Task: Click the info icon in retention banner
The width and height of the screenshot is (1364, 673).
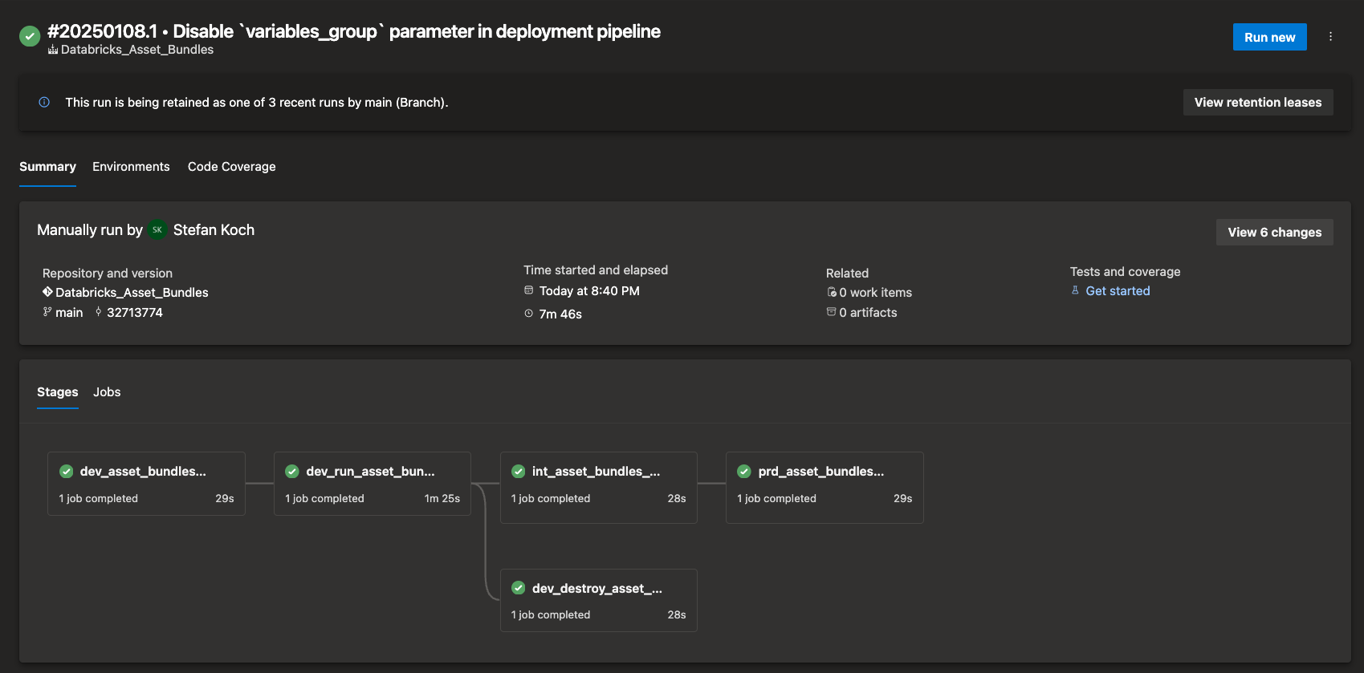Action: [x=44, y=102]
